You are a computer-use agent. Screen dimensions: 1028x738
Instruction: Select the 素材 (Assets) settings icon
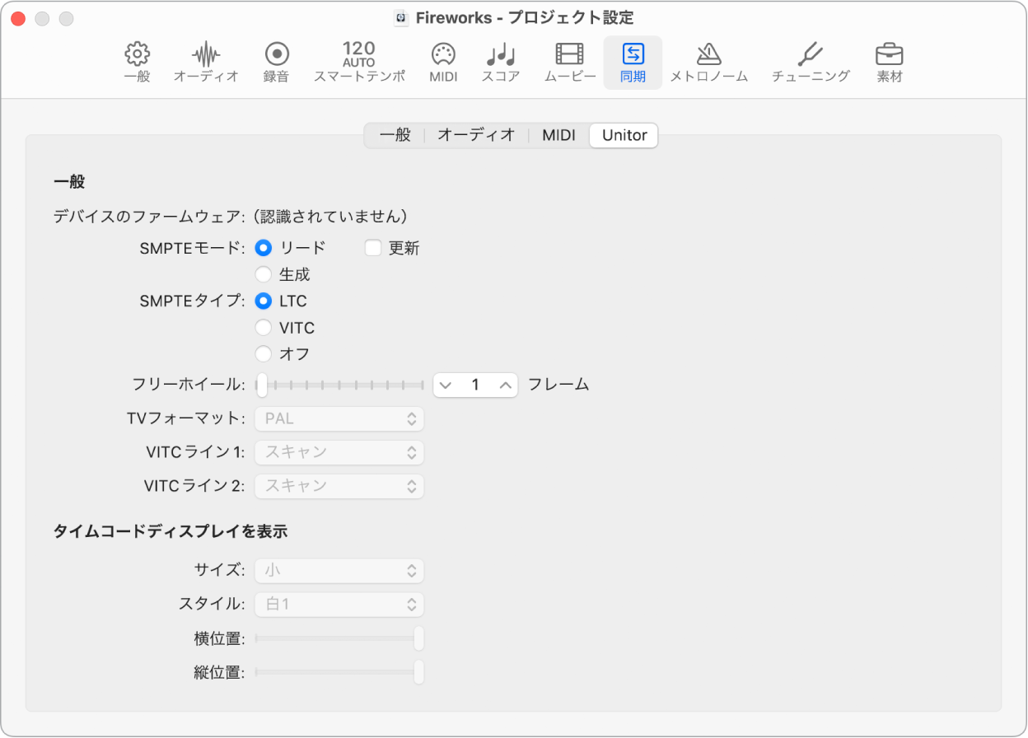[889, 62]
